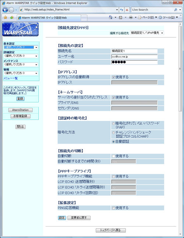Expand the toolbar overflow chevron

pyautogui.click(x=180, y=16)
